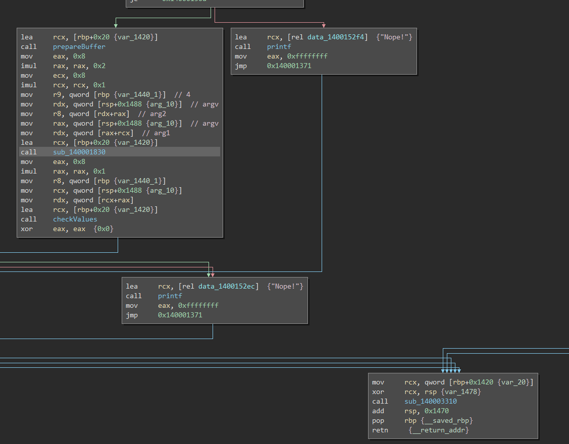Select the prepareBuffer function call

point(79,46)
